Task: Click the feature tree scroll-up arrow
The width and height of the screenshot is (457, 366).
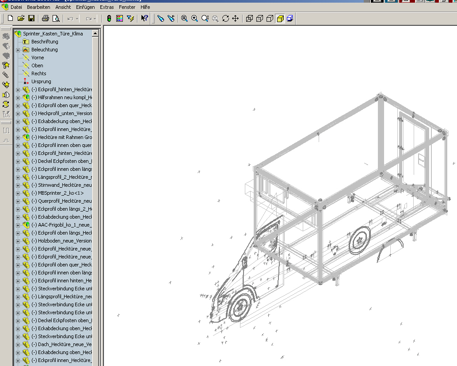Action: tap(95, 34)
